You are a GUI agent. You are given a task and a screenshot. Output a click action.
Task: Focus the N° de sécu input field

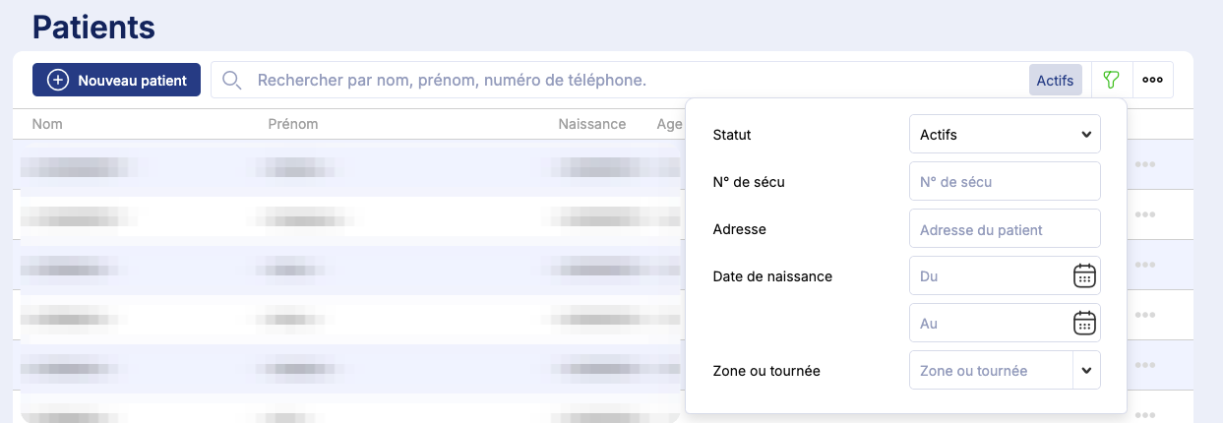click(1005, 181)
